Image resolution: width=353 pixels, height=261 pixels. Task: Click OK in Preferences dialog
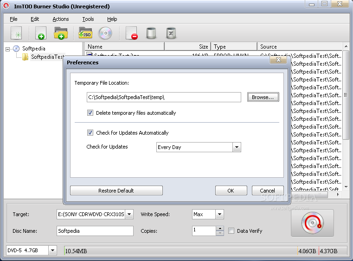tap(231, 191)
